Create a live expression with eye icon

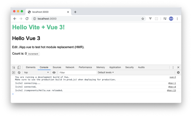click(54, 73)
